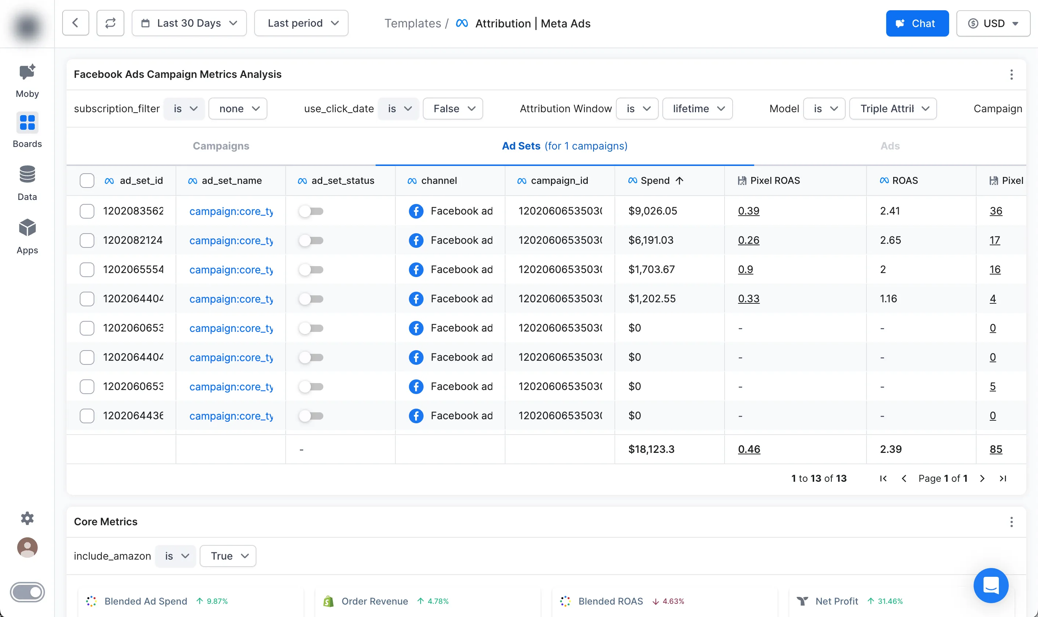Click the blue Chat button
The width and height of the screenshot is (1038, 617).
tap(917, 23)
